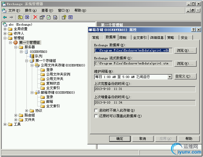Toggle the show/hide console tree icon
203x157 pixels.
(27, 17)
